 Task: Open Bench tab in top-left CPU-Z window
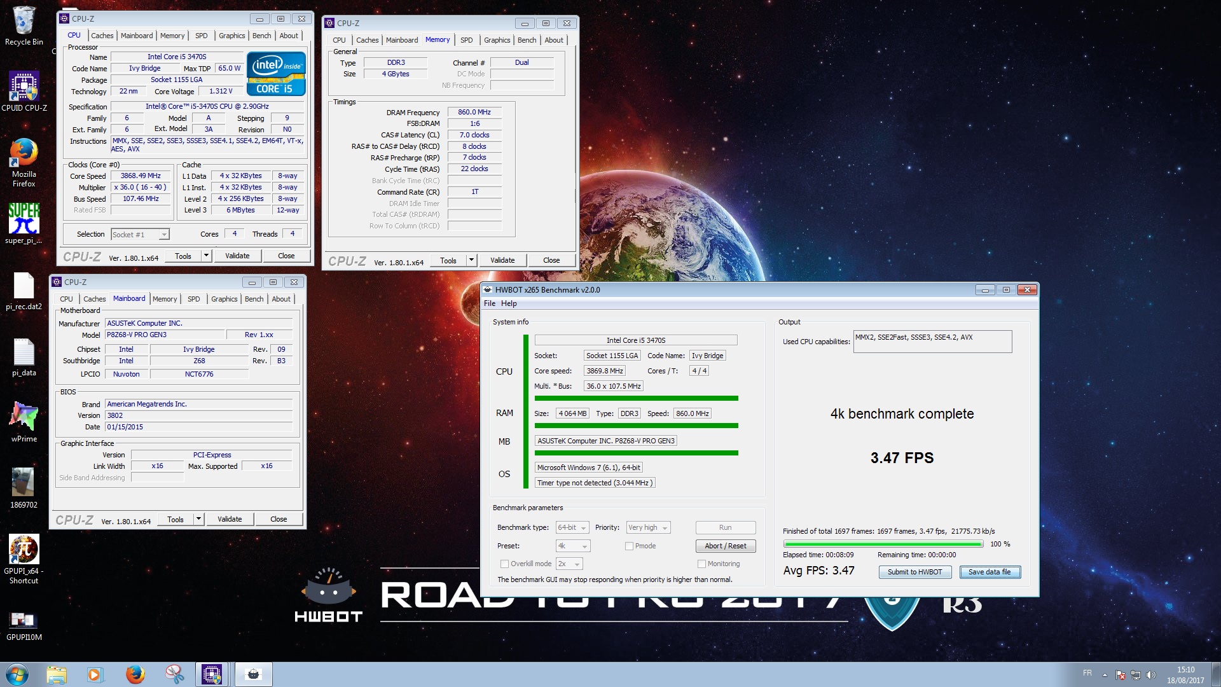pyautogui.click(x=261, y=36)
